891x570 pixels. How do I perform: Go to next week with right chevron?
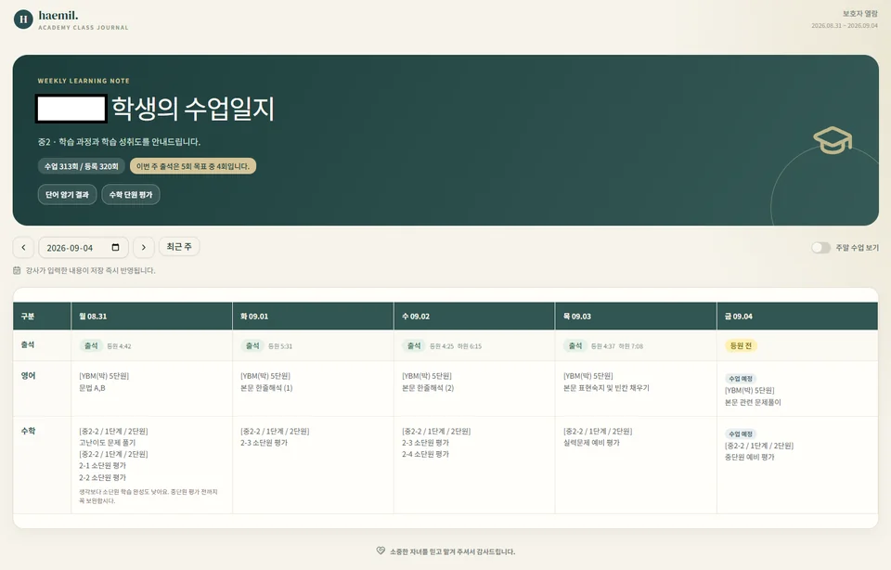pos(144,247)
